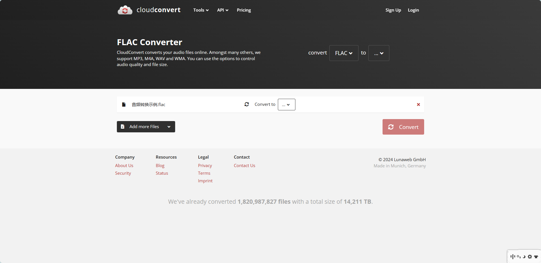Click the '14,211 TB' total size text
The image size is (541, 263).
pos(357,202)
